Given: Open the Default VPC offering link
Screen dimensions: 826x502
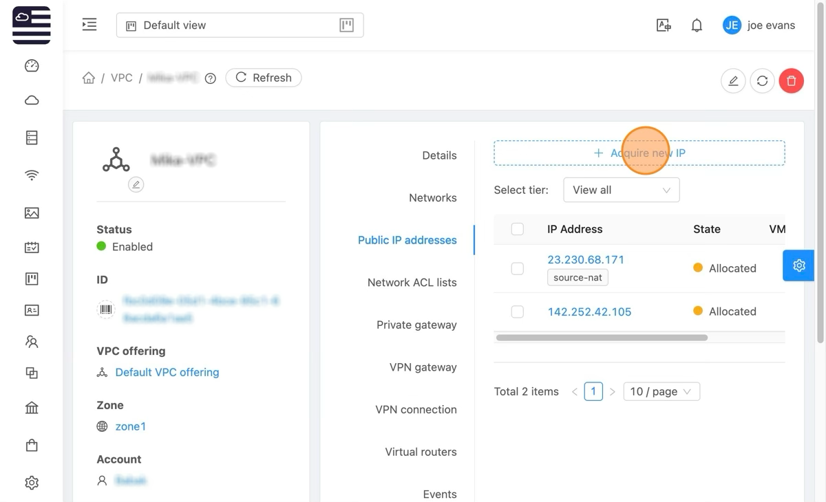Looking at the screenshot, I should pyautogui.click(x=167, y=372).
